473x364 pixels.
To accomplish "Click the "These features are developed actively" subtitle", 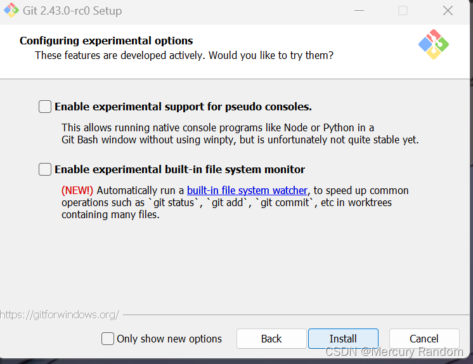I will click(x=184, y=55).
